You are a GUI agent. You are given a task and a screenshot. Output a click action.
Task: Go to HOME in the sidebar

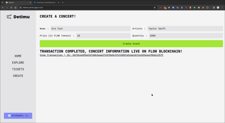(18, 56)
